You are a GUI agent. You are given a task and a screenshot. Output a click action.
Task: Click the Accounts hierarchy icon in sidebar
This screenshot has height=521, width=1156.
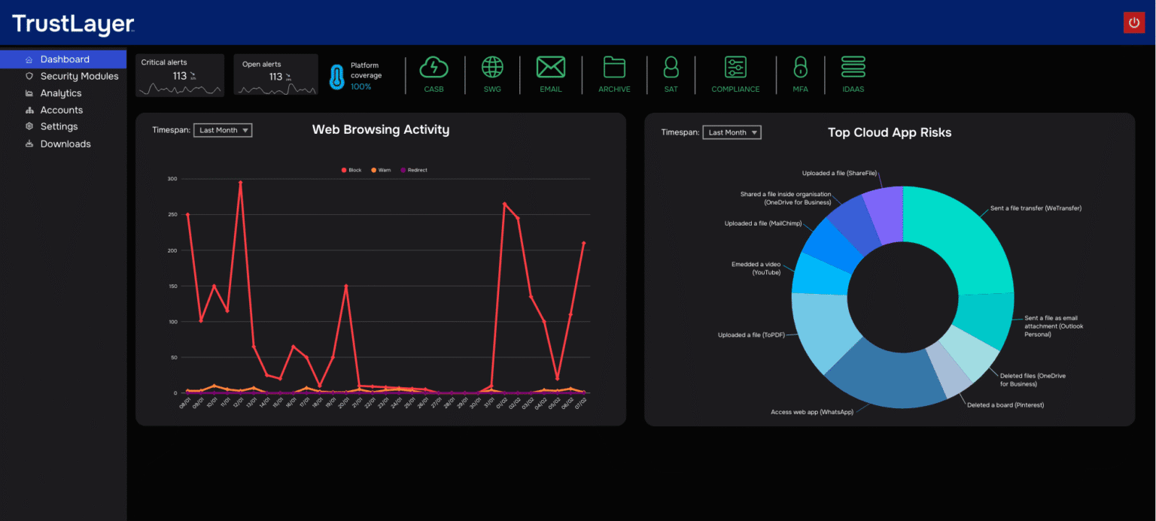coord(29,110)
